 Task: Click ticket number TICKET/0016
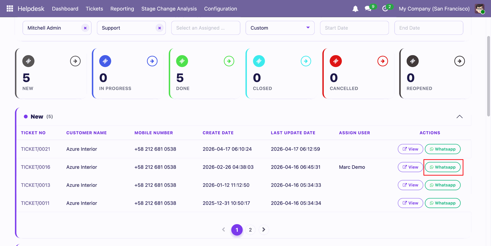36,167
